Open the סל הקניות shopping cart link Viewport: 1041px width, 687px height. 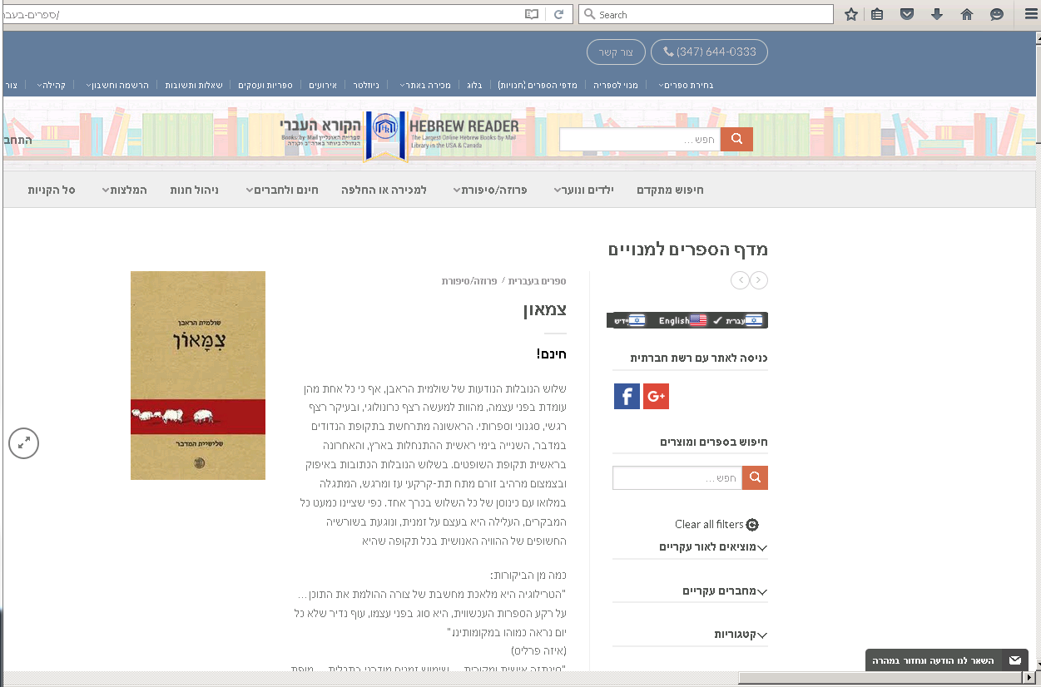tap(52, 190)
